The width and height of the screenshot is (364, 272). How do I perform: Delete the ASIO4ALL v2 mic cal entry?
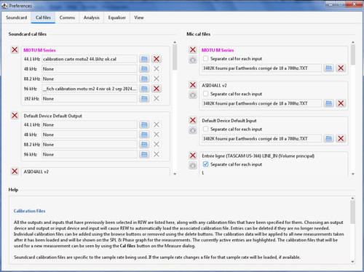click(x=193, y=85)
